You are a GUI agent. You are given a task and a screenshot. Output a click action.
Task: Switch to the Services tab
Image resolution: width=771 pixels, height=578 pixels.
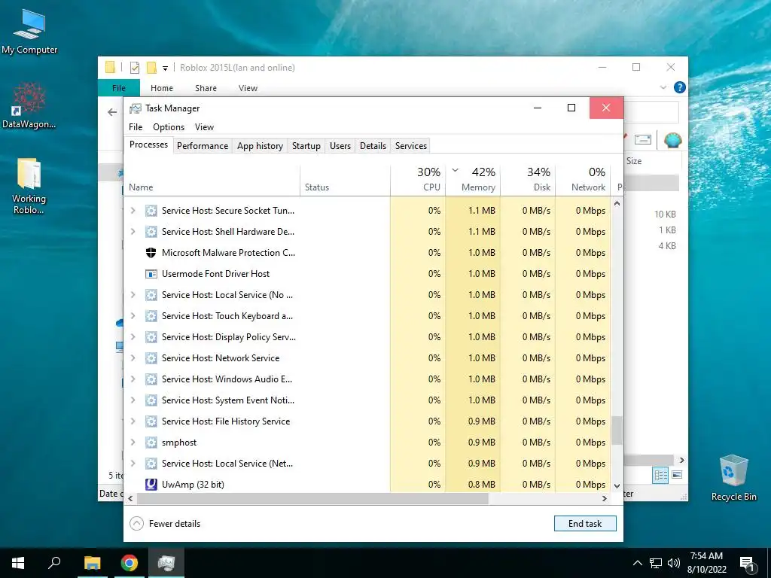click(411, 146)
